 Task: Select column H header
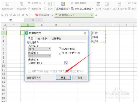pyautogui.click(x=112, y=25)
